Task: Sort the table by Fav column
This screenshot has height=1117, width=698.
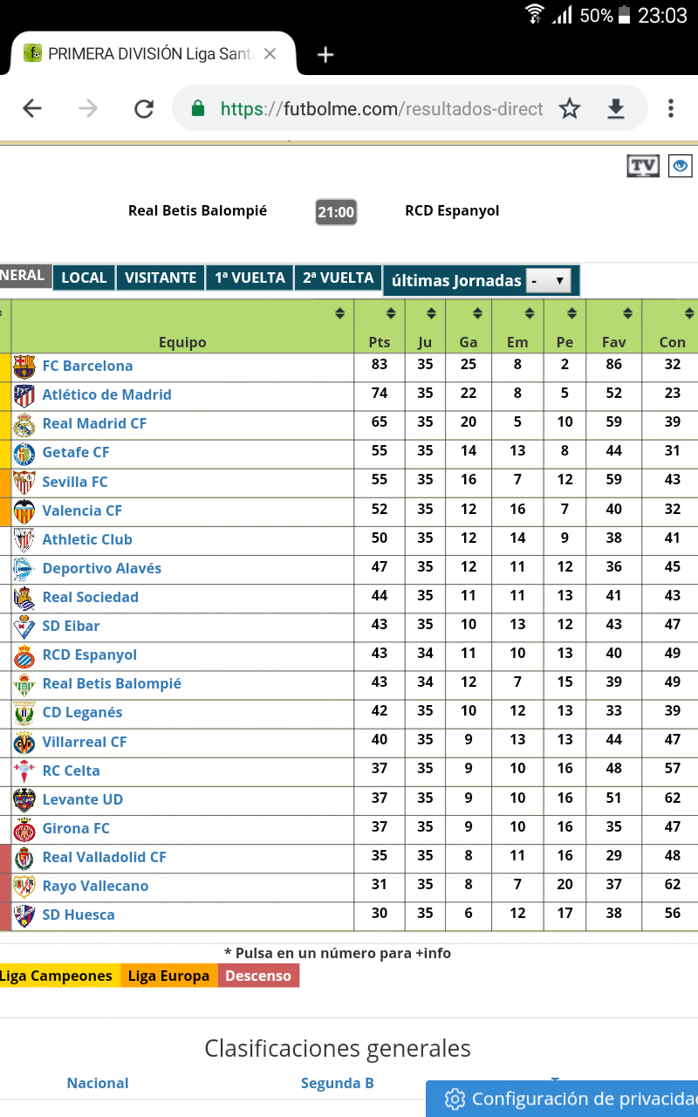Action: (x=627, y=313)
